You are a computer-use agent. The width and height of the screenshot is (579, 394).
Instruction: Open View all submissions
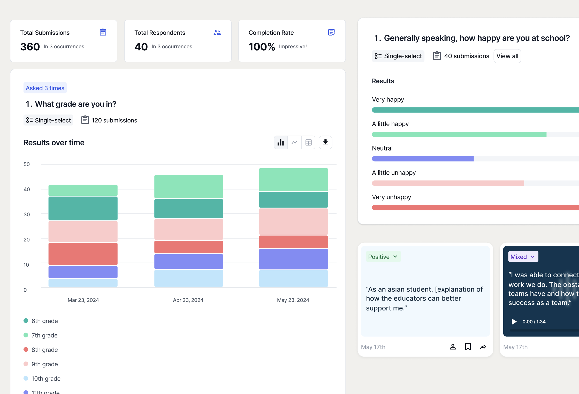pyautogui.click(x=507, y=56)
